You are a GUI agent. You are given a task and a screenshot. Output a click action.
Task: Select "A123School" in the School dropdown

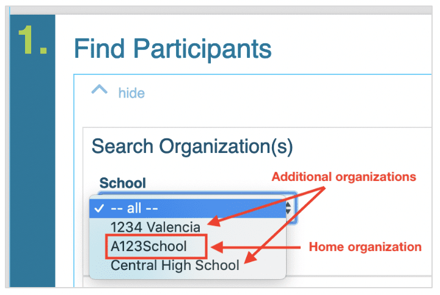148,246
